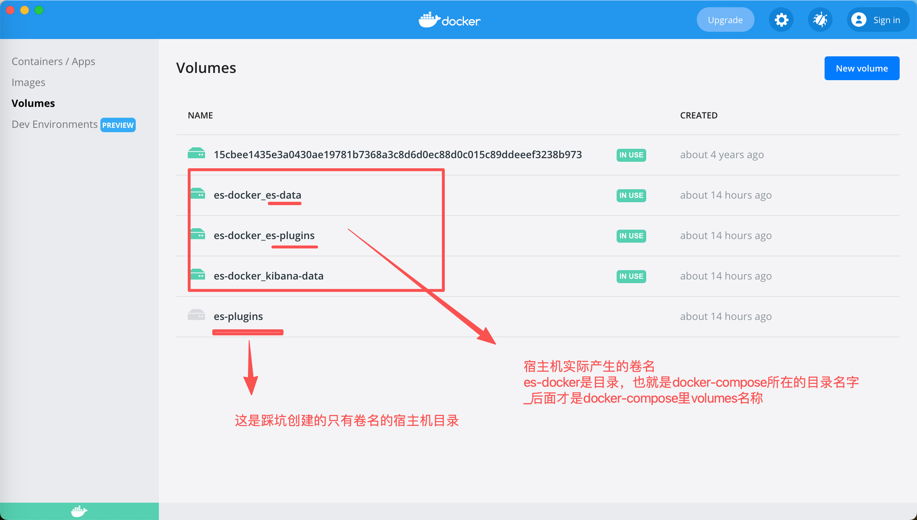Screen dimensions: 917x520
Task: Click the volume icon of the 15cbee1435 volume
Action: pos(196,153)
